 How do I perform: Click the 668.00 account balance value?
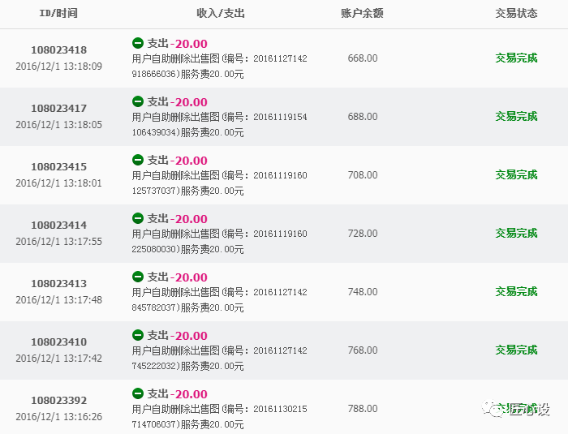click(362, 58)
